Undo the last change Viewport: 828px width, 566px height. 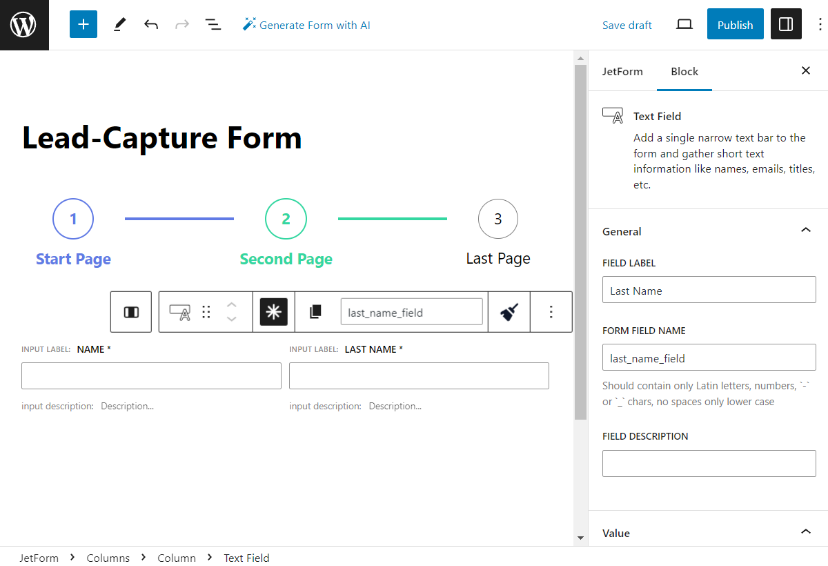click(151, 24)
